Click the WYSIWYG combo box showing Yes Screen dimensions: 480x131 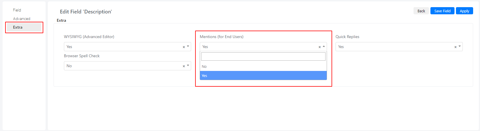127,47
